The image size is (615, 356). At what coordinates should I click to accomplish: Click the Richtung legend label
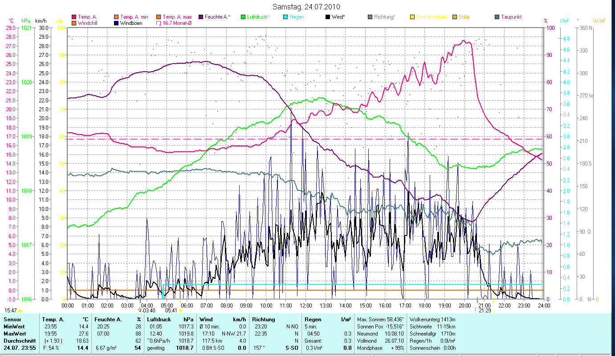click(x=384, y=17)
